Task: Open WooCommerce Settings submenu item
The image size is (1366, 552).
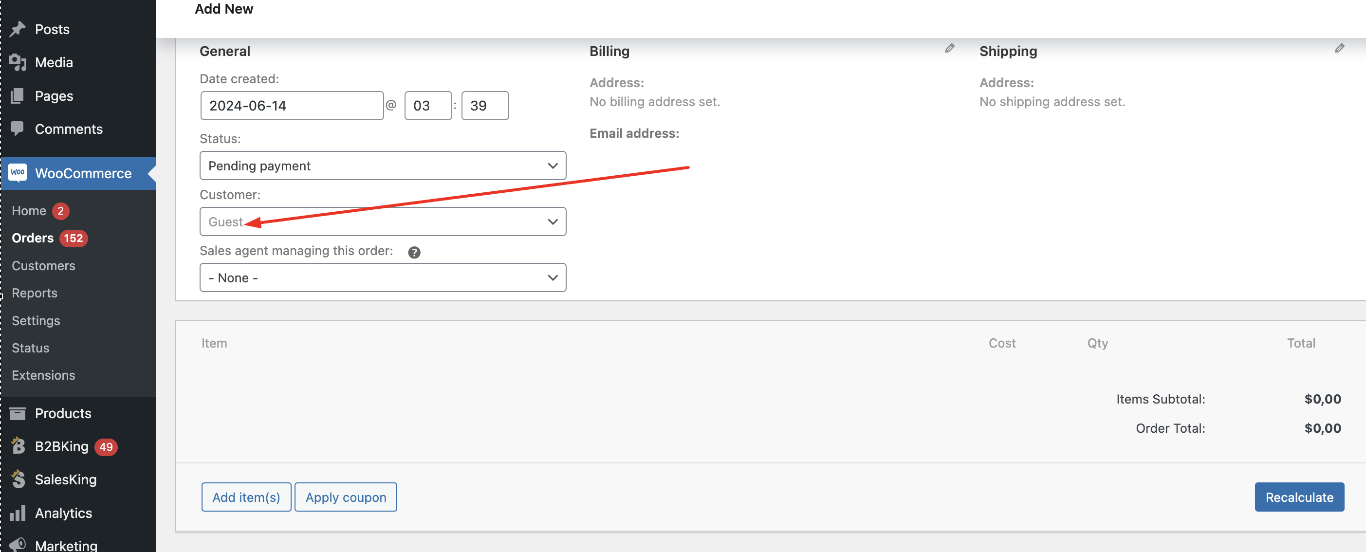Action: tap(36, 321)
